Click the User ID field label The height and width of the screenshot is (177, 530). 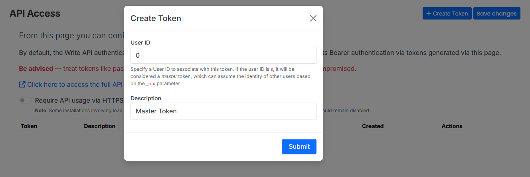tap(140, 43)
